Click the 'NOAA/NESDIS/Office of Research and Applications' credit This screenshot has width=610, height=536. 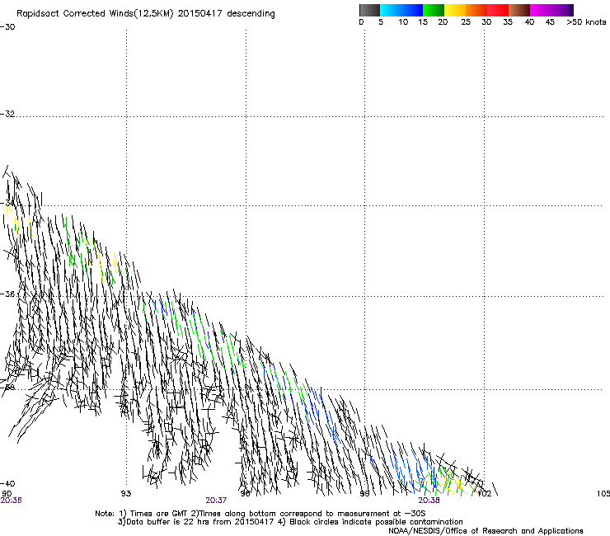click(x=486, y=531)
